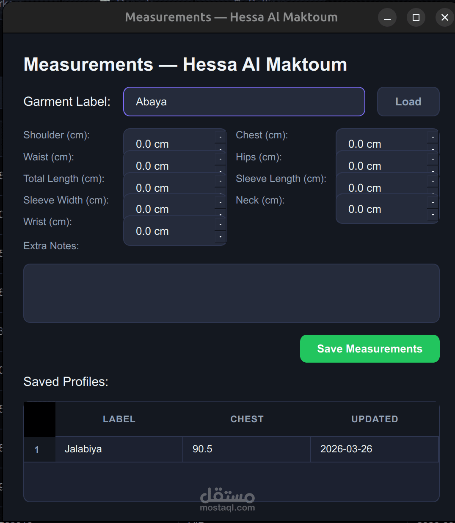Click the Load button

[408, 102]
